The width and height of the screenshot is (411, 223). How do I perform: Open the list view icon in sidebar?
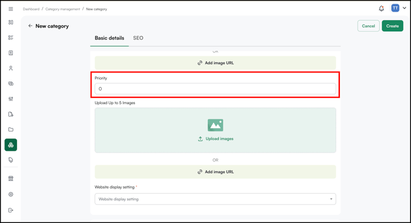point(11,38)
